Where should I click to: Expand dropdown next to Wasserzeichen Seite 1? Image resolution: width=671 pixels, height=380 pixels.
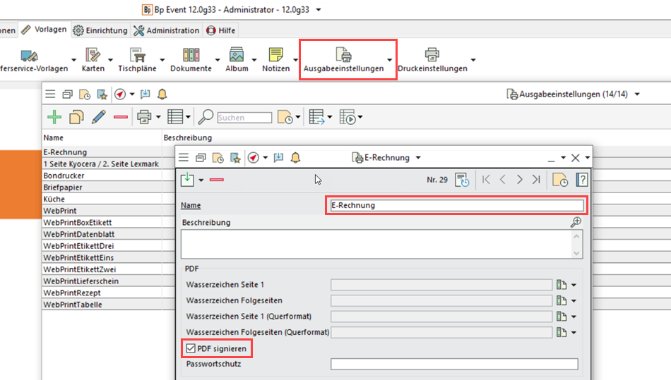pyautogui.click(x=574, y=285)
